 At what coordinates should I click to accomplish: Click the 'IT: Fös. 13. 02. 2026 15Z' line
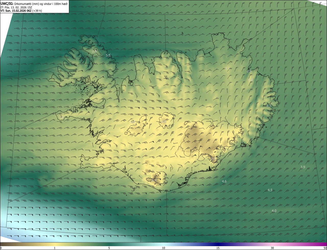point(16,7)
